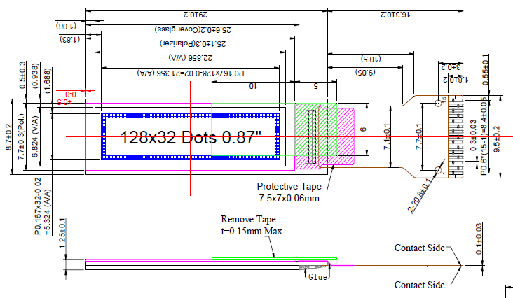Select the 7.1±0.1 dimension text
Screen dimensions: 513x298
pyautogui.click(x=388, y=136)
